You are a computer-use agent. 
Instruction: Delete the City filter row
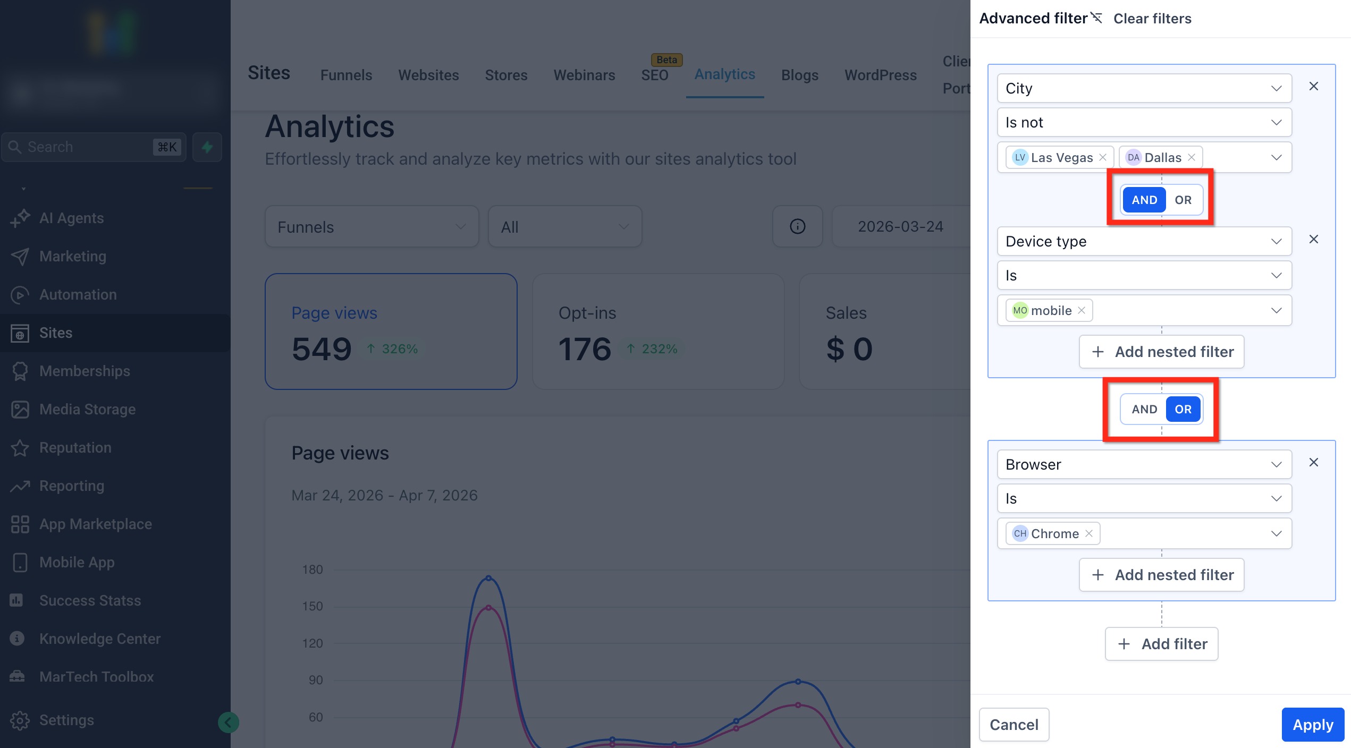[x=1313, y=87]
